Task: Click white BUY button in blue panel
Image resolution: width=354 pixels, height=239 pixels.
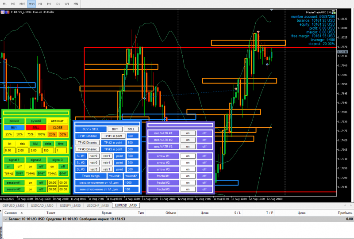Action: [x=115, y=129]
